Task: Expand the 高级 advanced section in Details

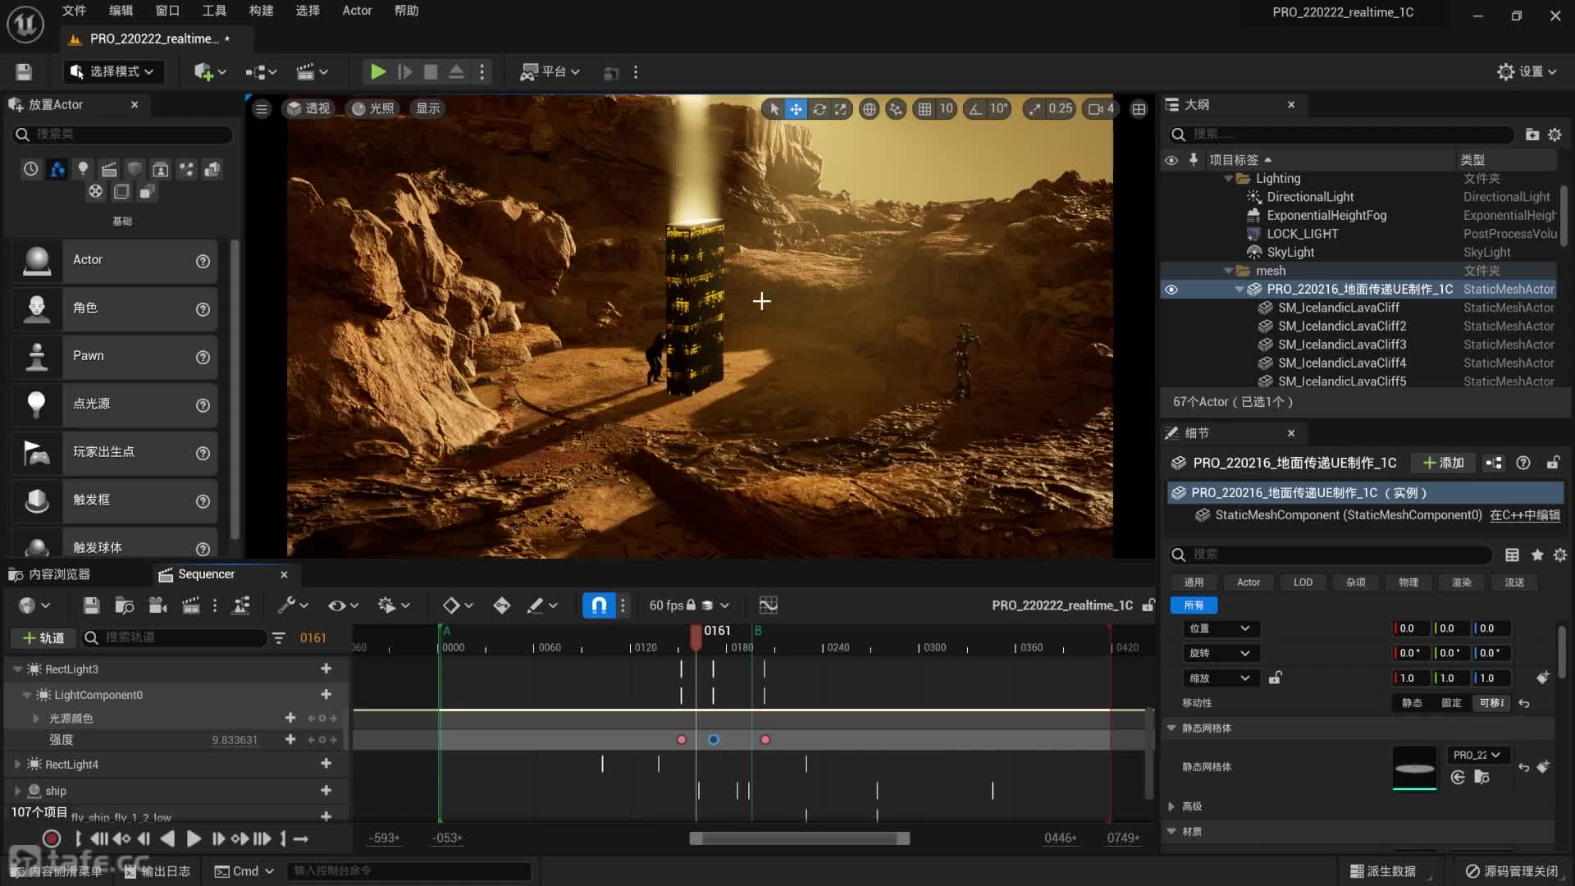Action: (1171, 806)
